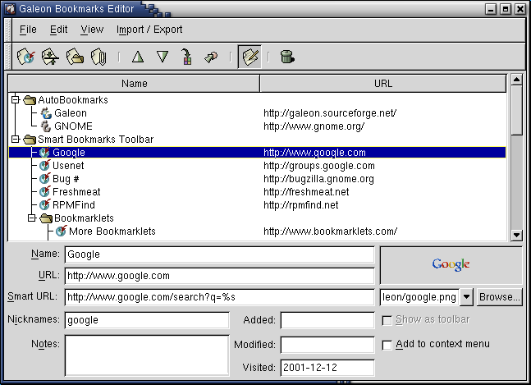Click the Galeon bookmark icon in tree
531x385 pixels.
46,113
